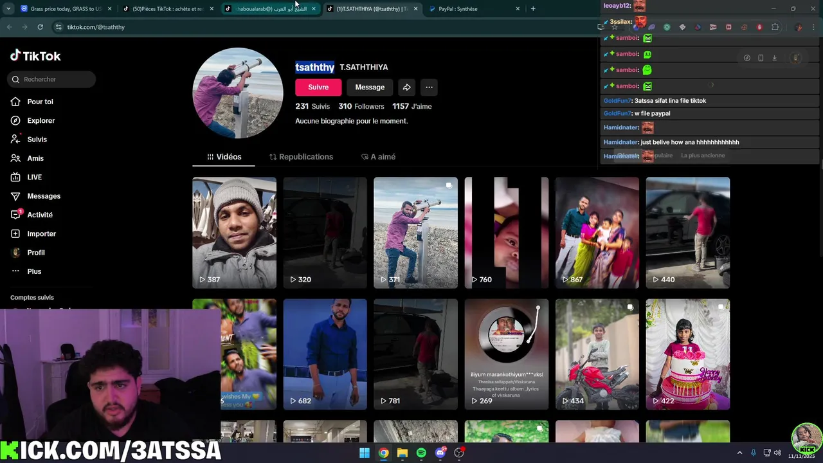Open the car video with 440 views
823x463 pixels.
tap(688, 233)
